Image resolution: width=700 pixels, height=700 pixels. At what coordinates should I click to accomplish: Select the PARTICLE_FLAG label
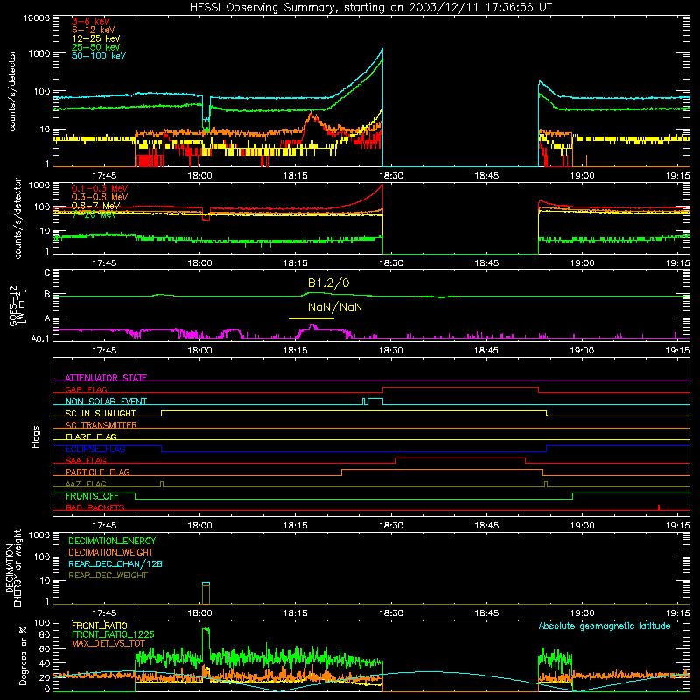[x=98, y=472]
